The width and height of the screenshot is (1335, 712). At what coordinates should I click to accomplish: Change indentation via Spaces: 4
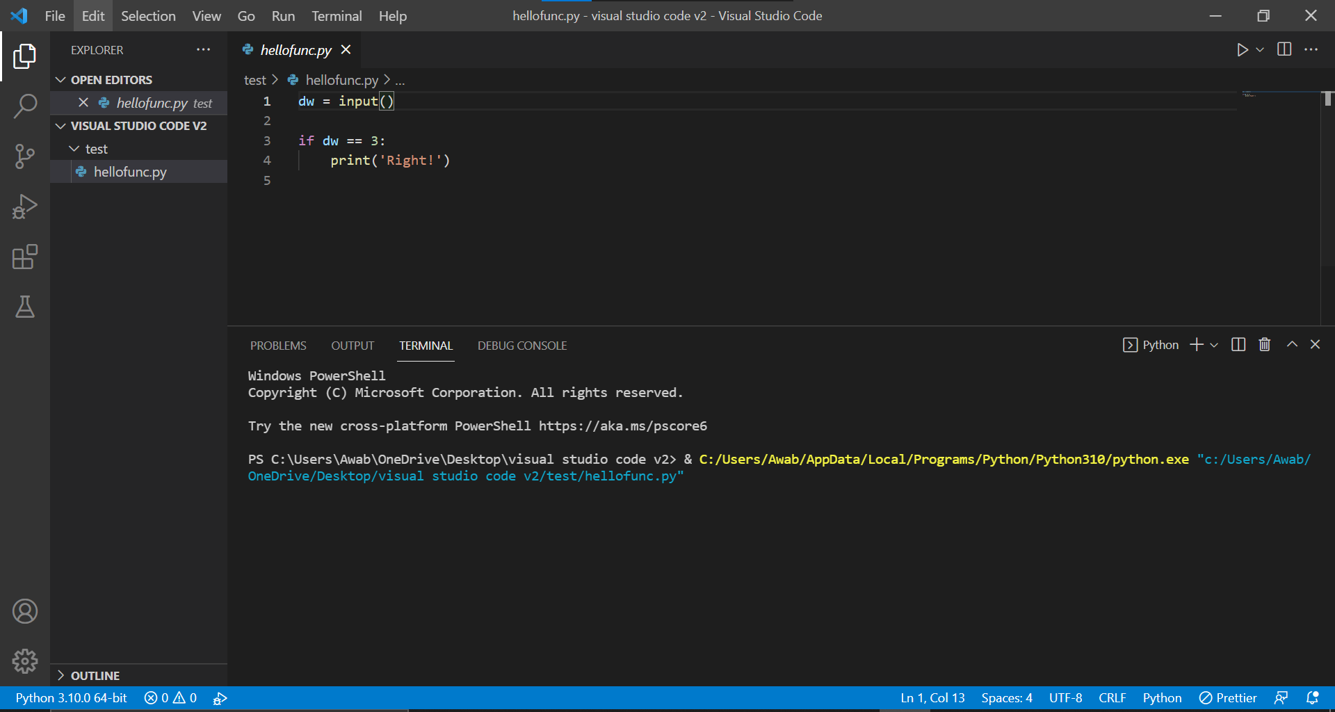1006,698
